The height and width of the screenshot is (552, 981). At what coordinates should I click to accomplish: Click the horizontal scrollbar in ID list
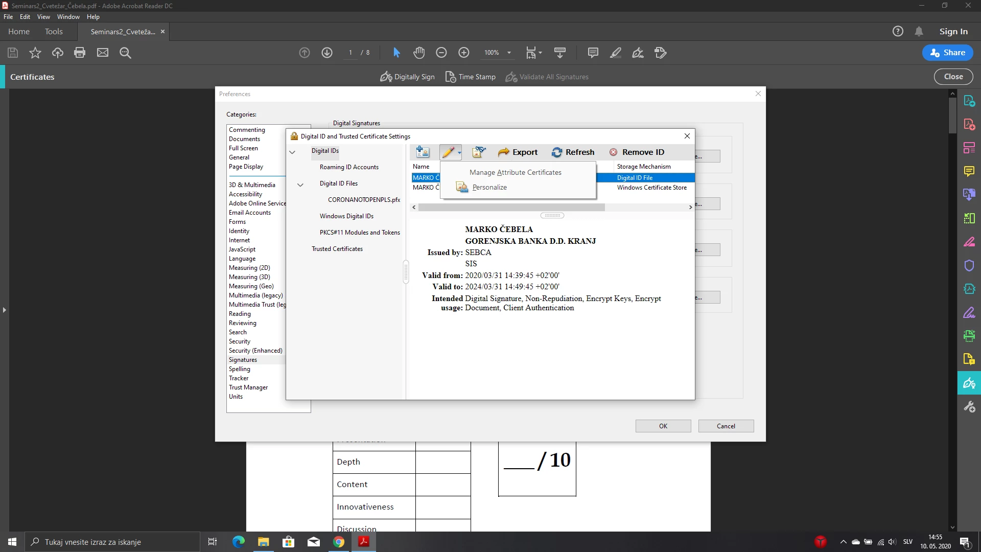[511, 207]
